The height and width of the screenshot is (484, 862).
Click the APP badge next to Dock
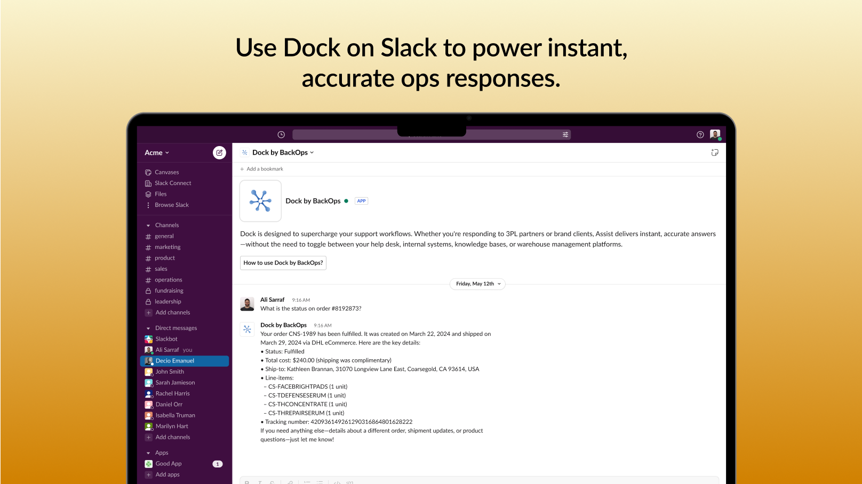coord(362,201)
